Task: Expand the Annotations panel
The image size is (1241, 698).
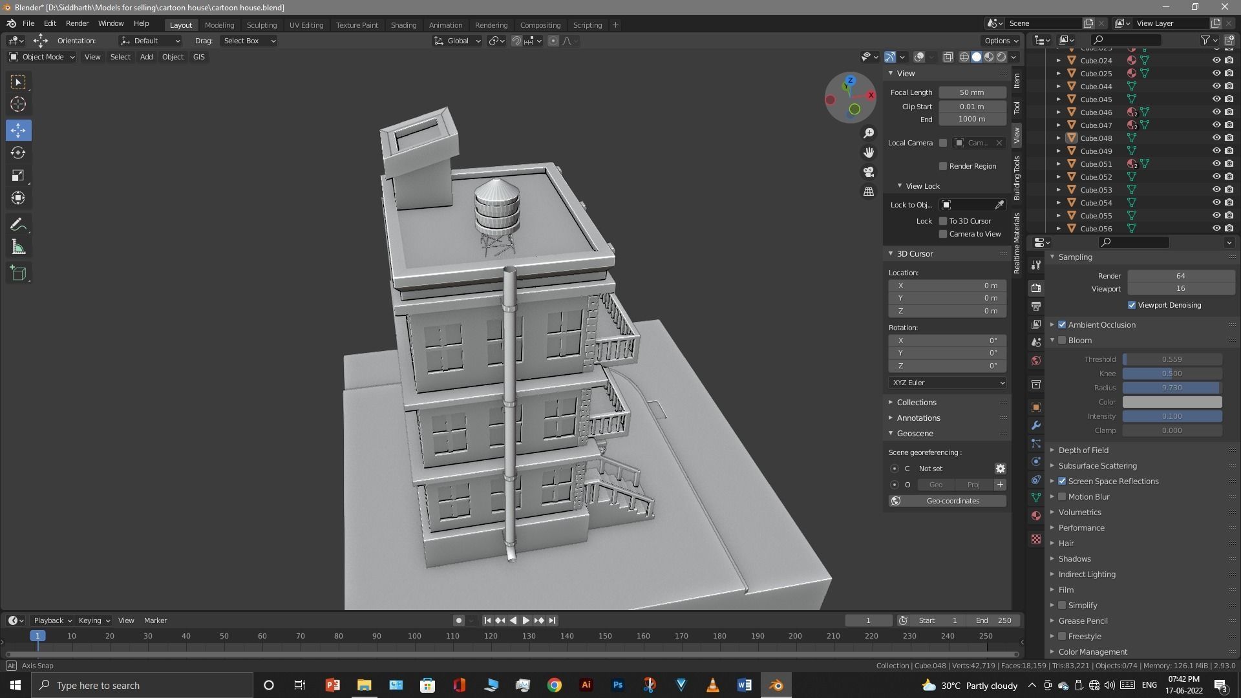Action: (x=918, y=418)
